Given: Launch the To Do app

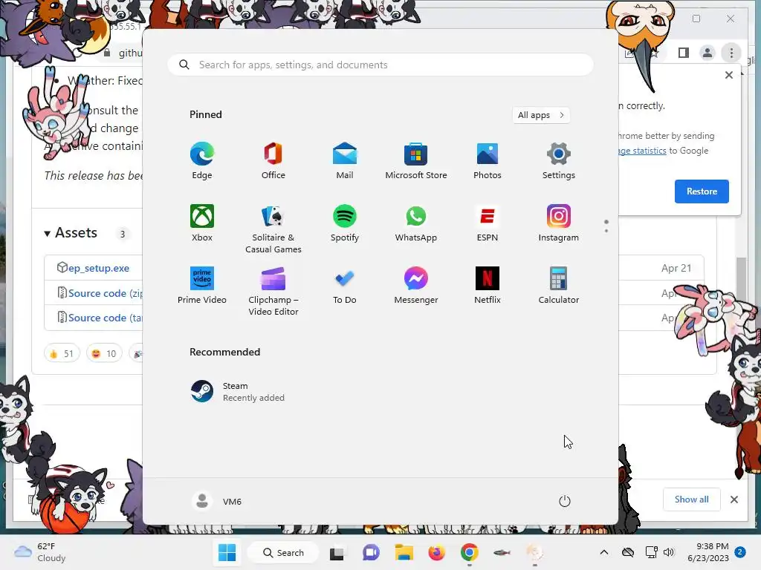Looking at the screenshot, I should 345,286.
